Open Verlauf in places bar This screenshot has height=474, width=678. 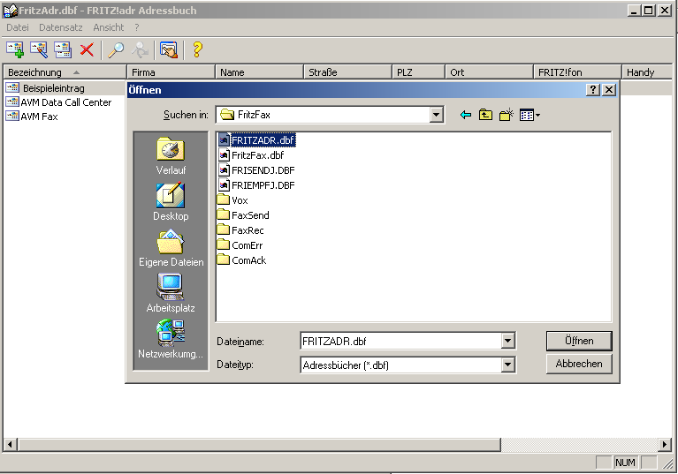point(171,156)
